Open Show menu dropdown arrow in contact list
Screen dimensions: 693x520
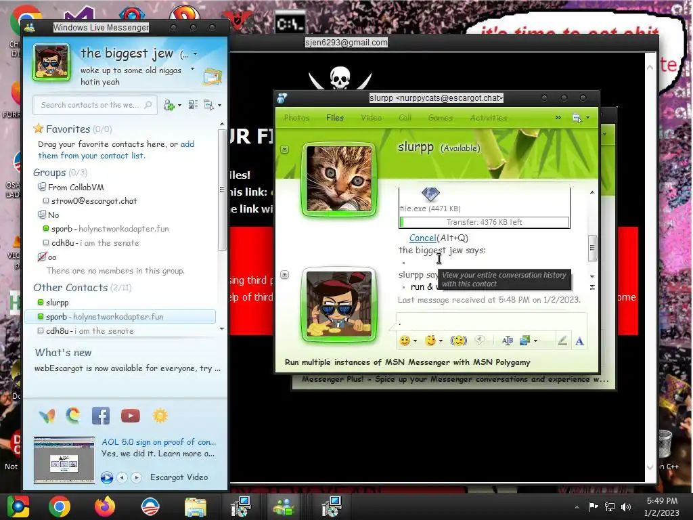point(219,105)
